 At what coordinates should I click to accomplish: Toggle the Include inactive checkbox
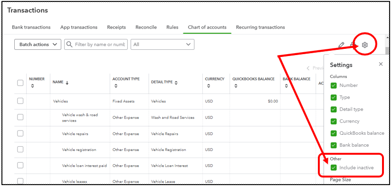click(x=334, y=168)
